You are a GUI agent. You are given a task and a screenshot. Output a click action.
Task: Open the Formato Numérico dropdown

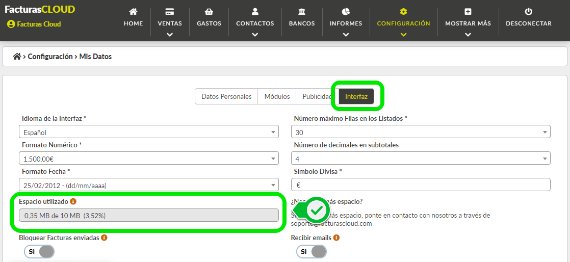point(149,158)
